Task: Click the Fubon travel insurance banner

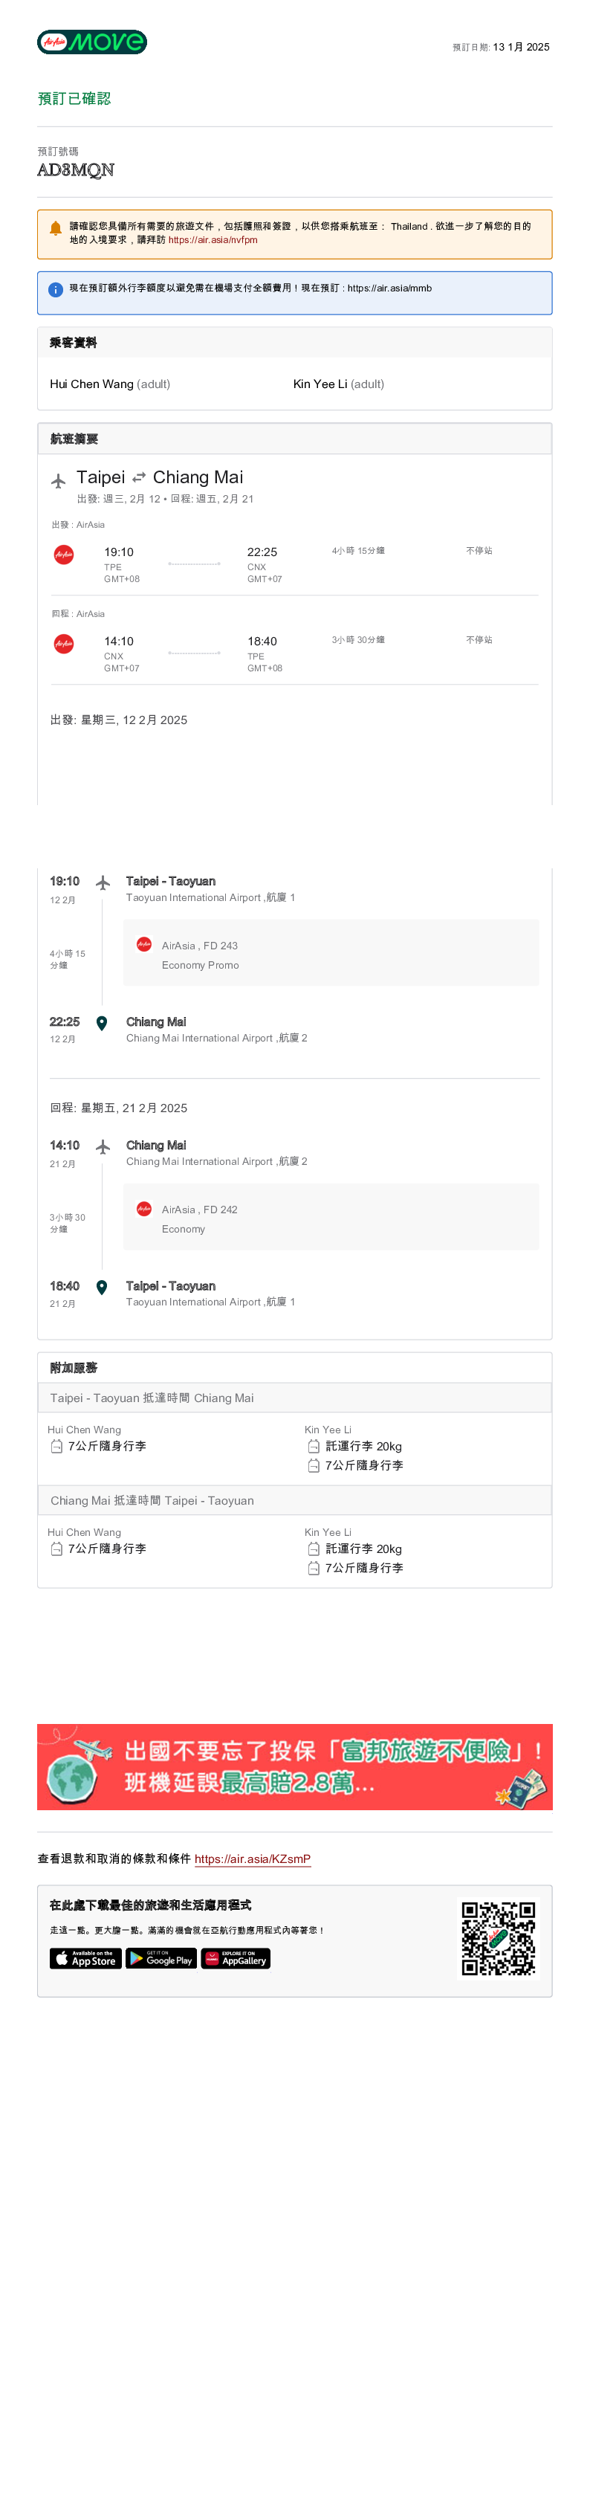Action: point(294,1766)
